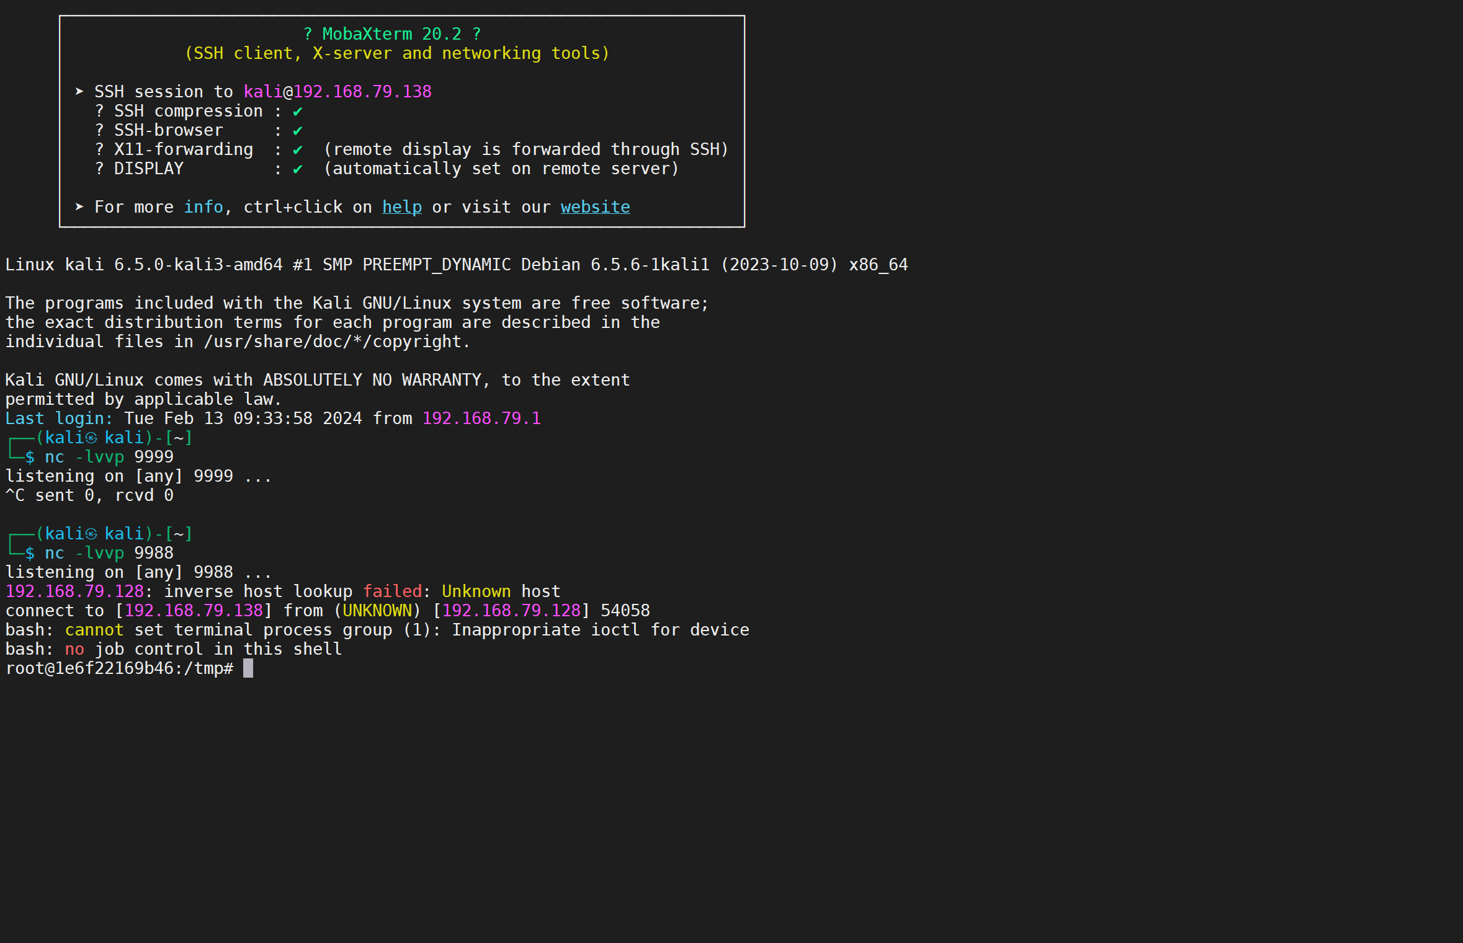Click the magenta kali@192.168.79.138 address
The image size is (1463, 943).
point(337,92)
